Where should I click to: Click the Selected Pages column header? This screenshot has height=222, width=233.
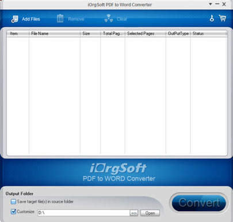(x=145, y=33)
